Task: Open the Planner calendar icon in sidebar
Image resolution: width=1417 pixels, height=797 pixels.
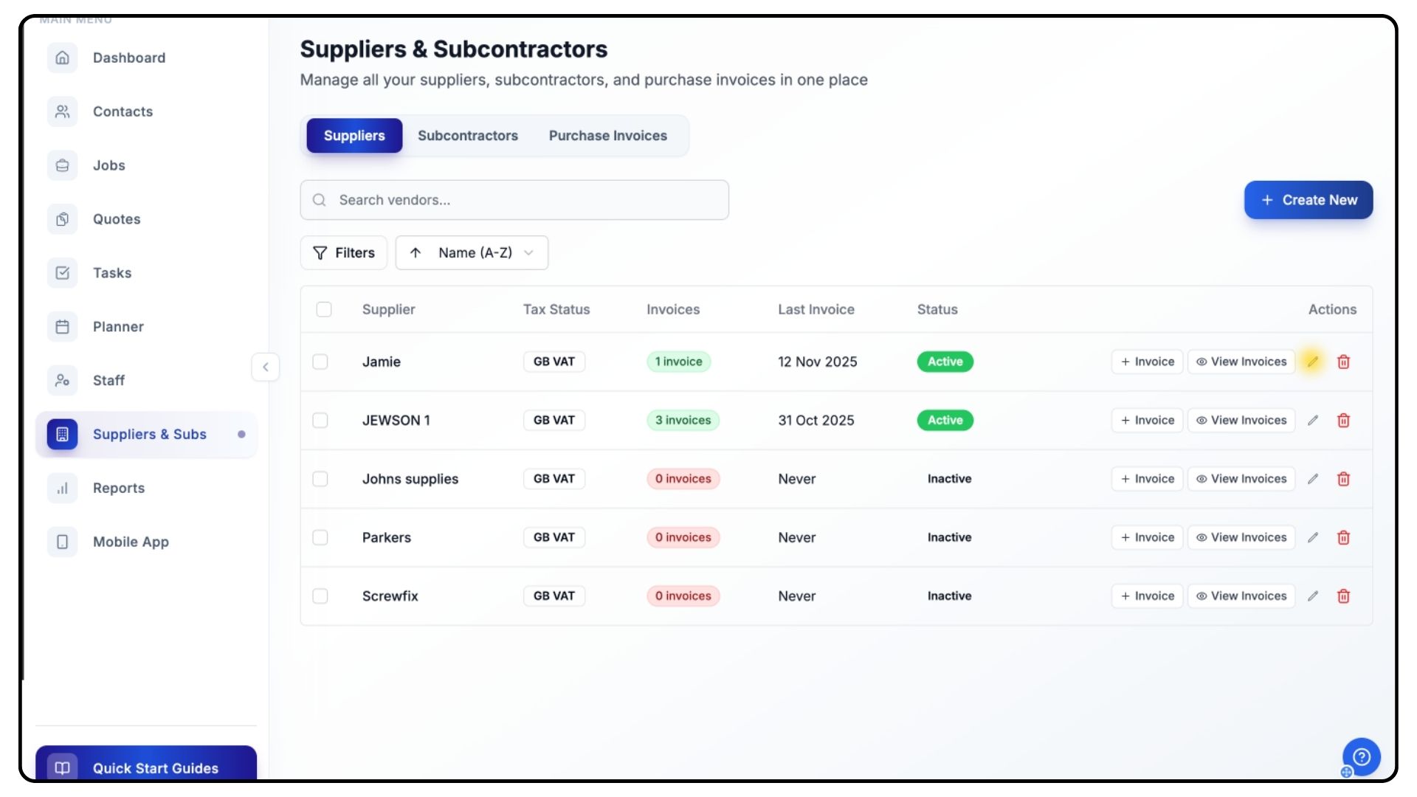Action: pos(63,327)
